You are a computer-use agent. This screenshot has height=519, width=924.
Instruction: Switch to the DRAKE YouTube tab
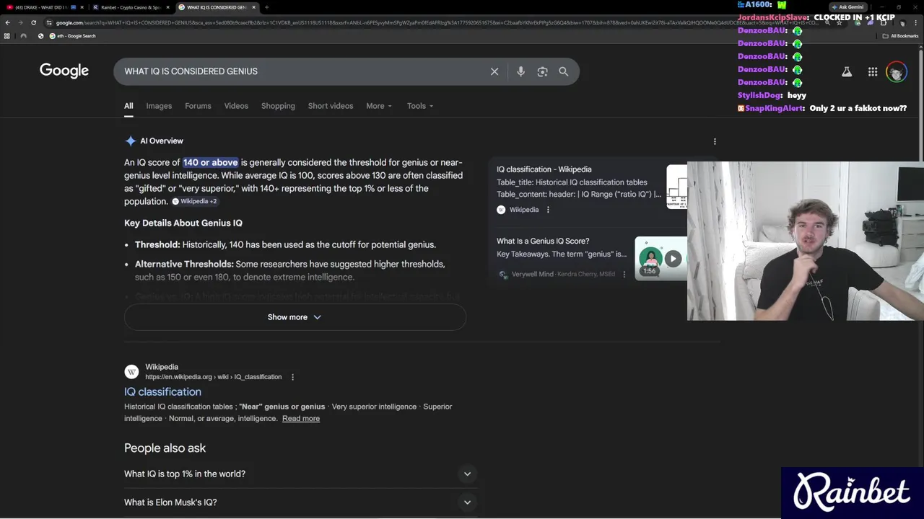pos(43,7)
